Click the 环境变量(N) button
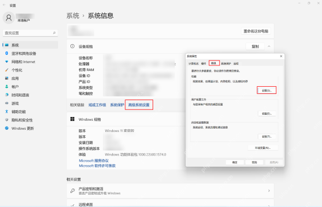The image size is (322, 207). (263, 148)
